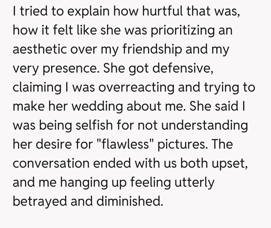
Task: Tap the word "understanding"
Action: coord(205,125)
